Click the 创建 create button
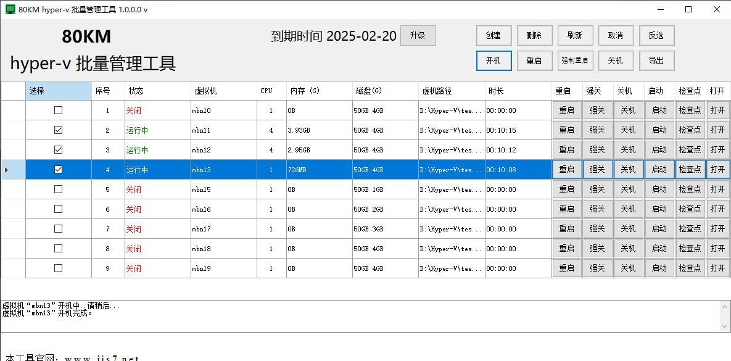Screen dimensions: 731x361 coord(494,35)
